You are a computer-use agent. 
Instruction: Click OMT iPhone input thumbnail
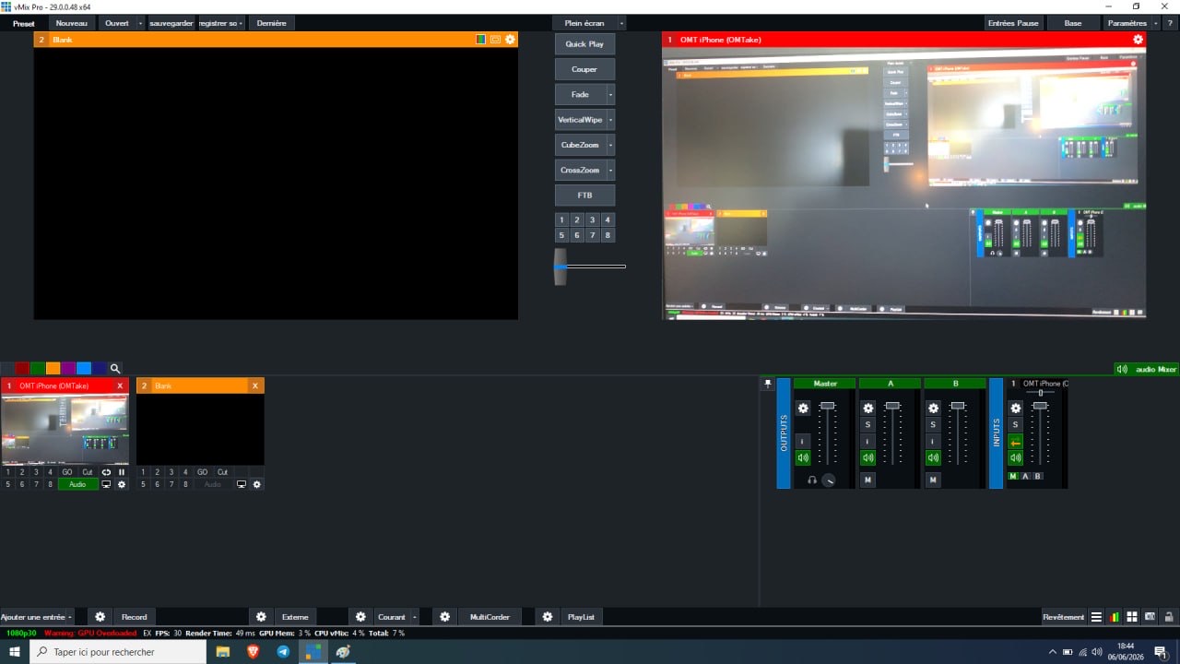(65, 429)
